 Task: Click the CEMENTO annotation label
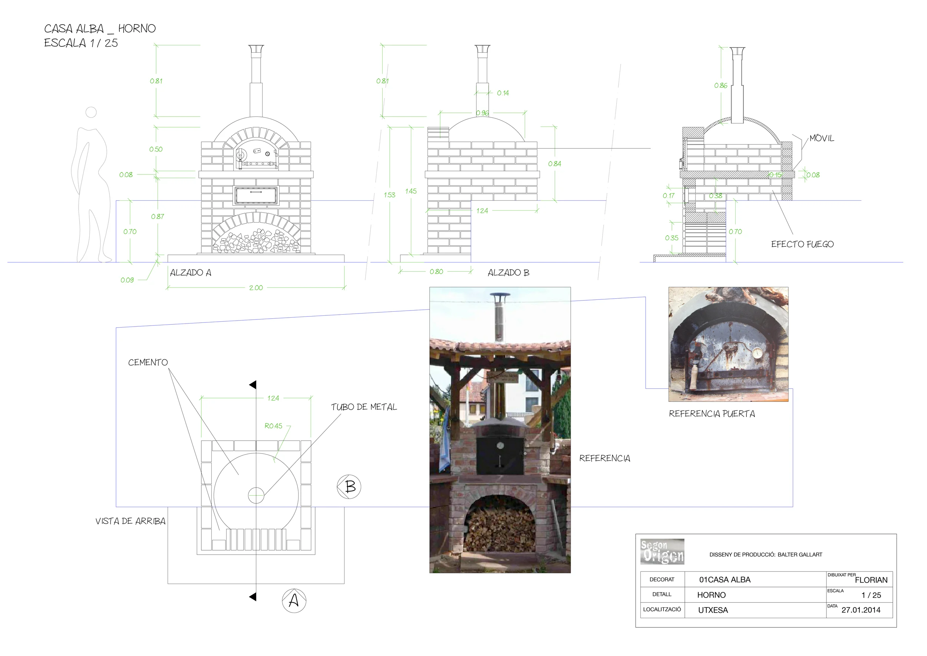(148, 363)
